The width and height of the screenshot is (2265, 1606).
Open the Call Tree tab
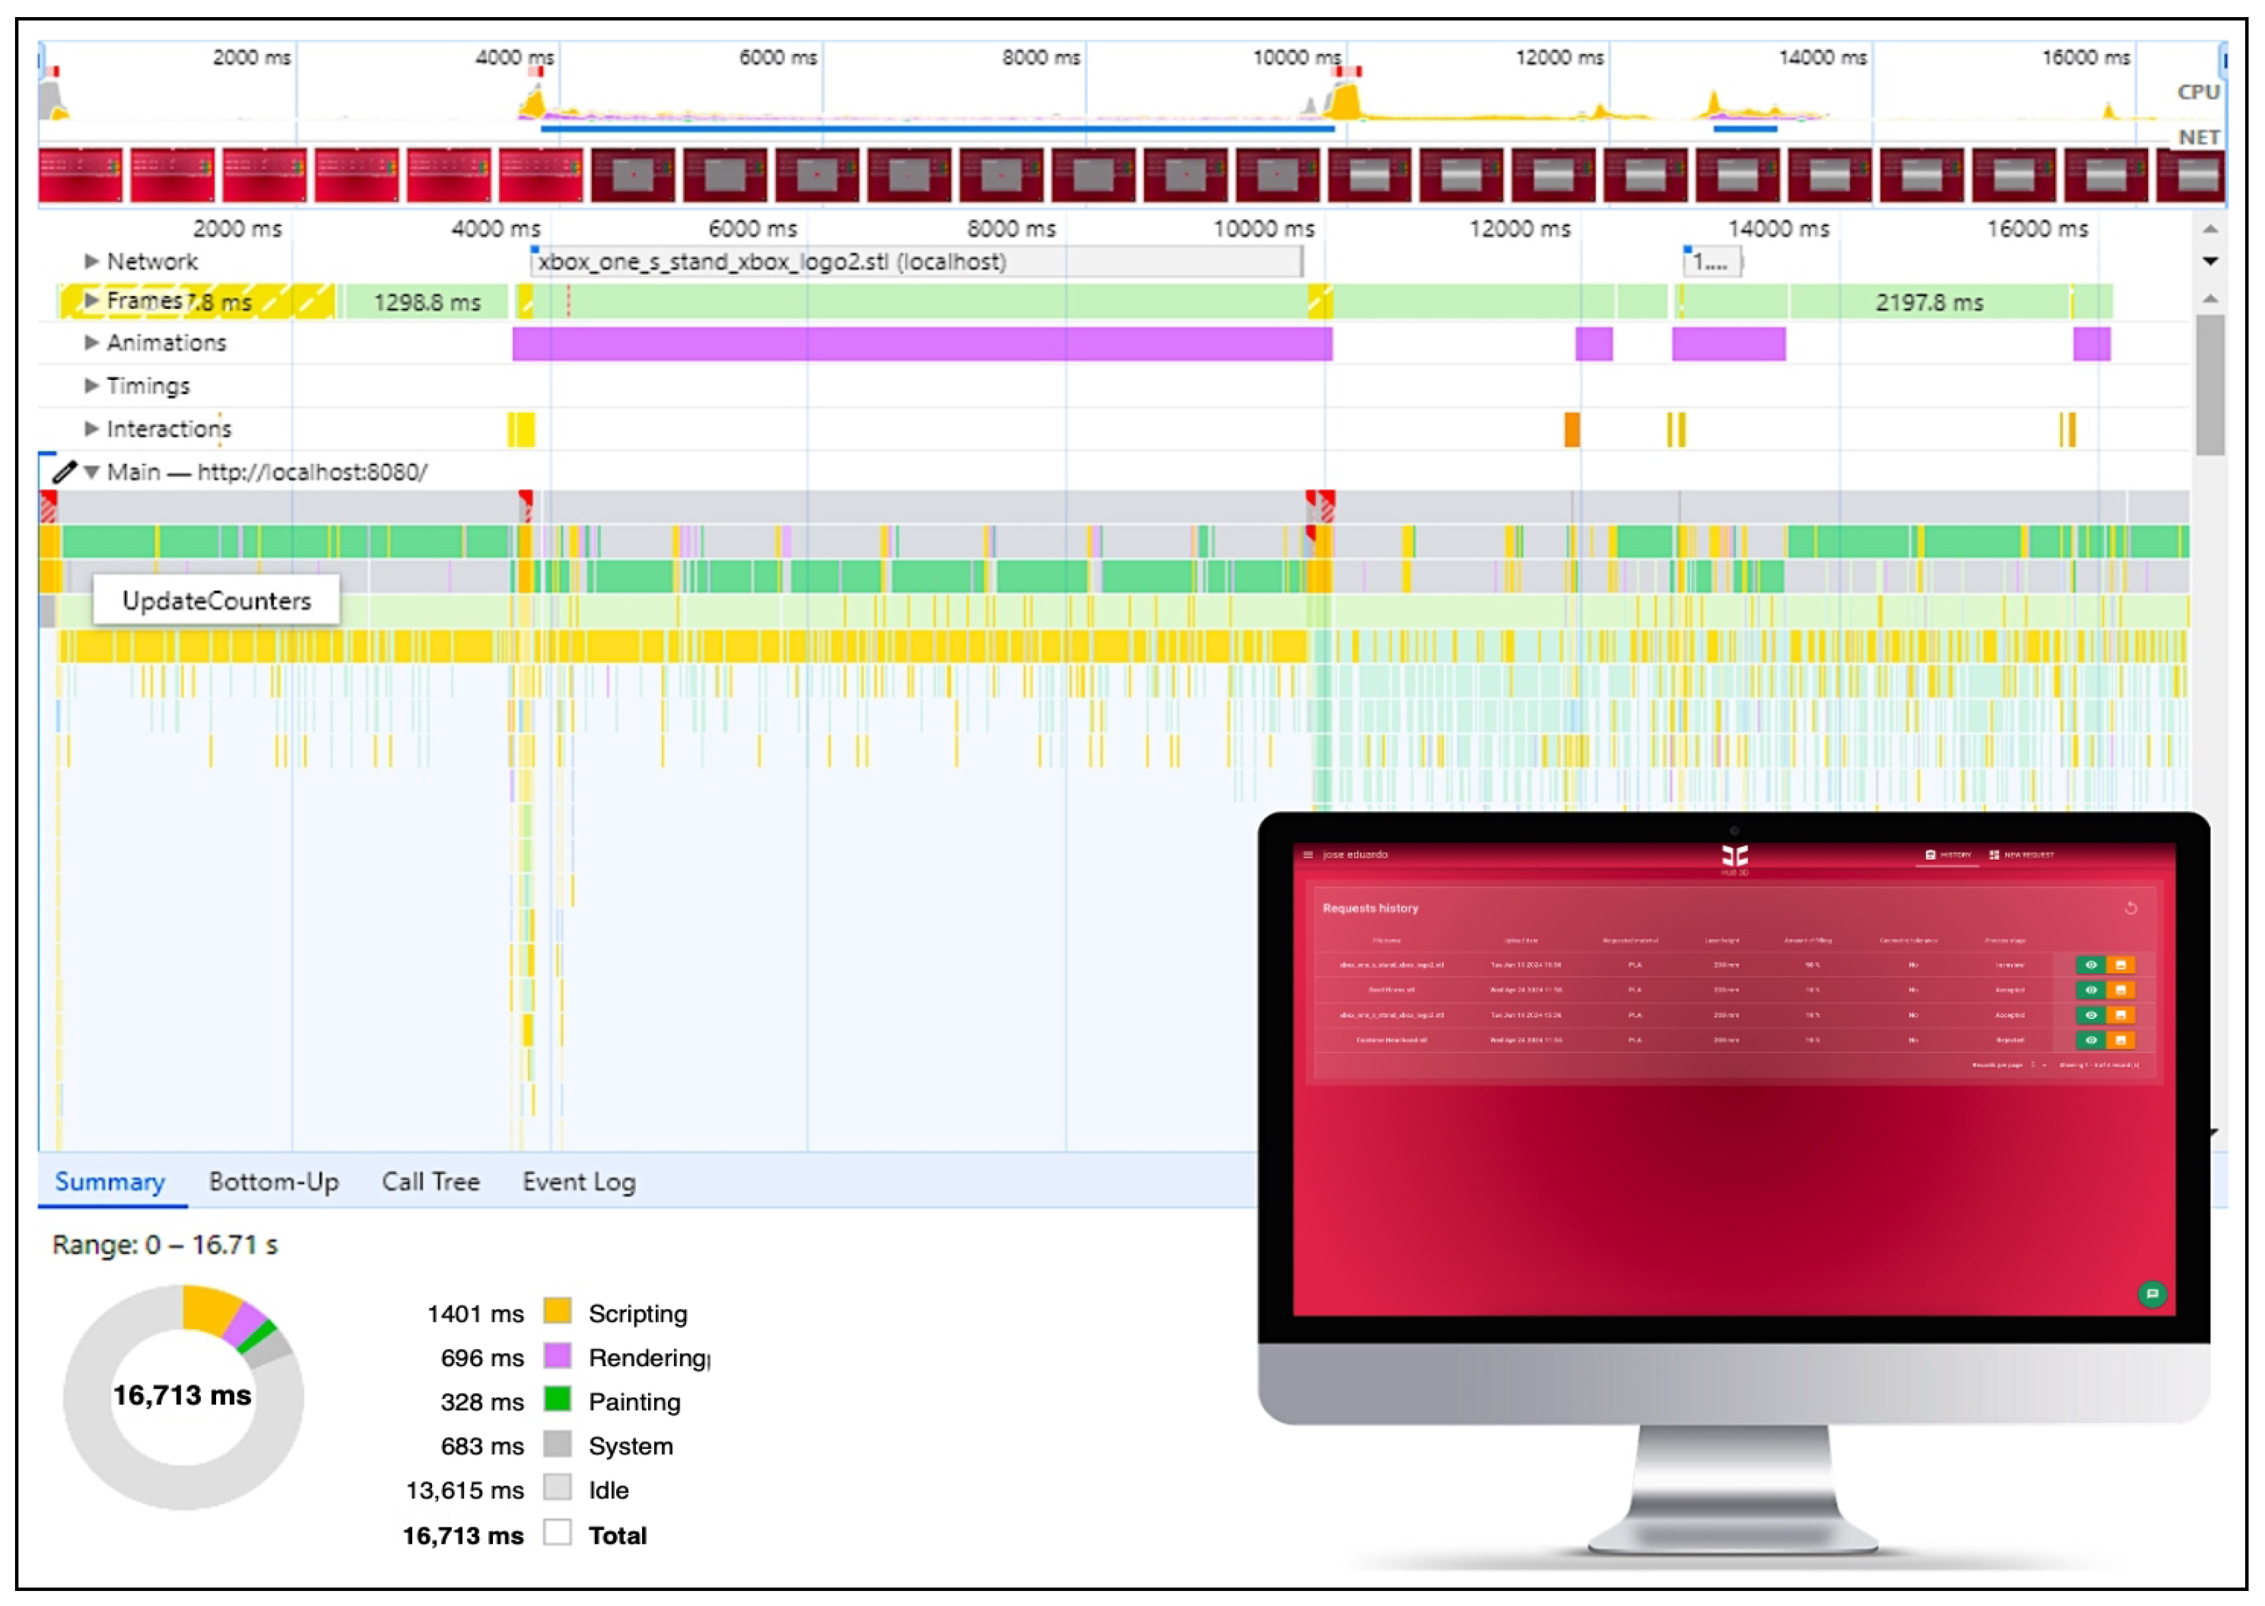click(430, 1183)
